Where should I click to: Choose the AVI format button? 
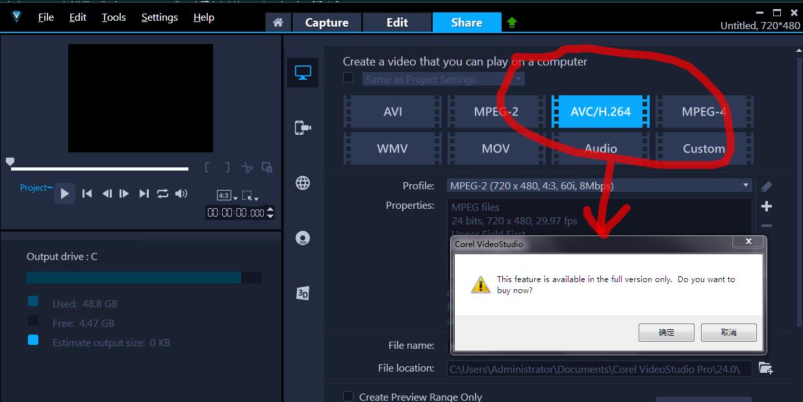click(x=392, y=112)
